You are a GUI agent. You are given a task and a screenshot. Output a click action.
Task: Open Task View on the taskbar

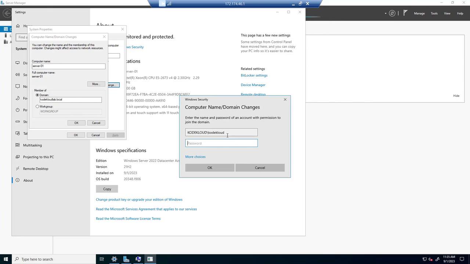pyautogui.click(x=102, y=259)
